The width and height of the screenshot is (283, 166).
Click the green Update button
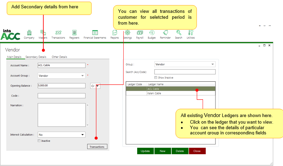click(x=145, y=151)
